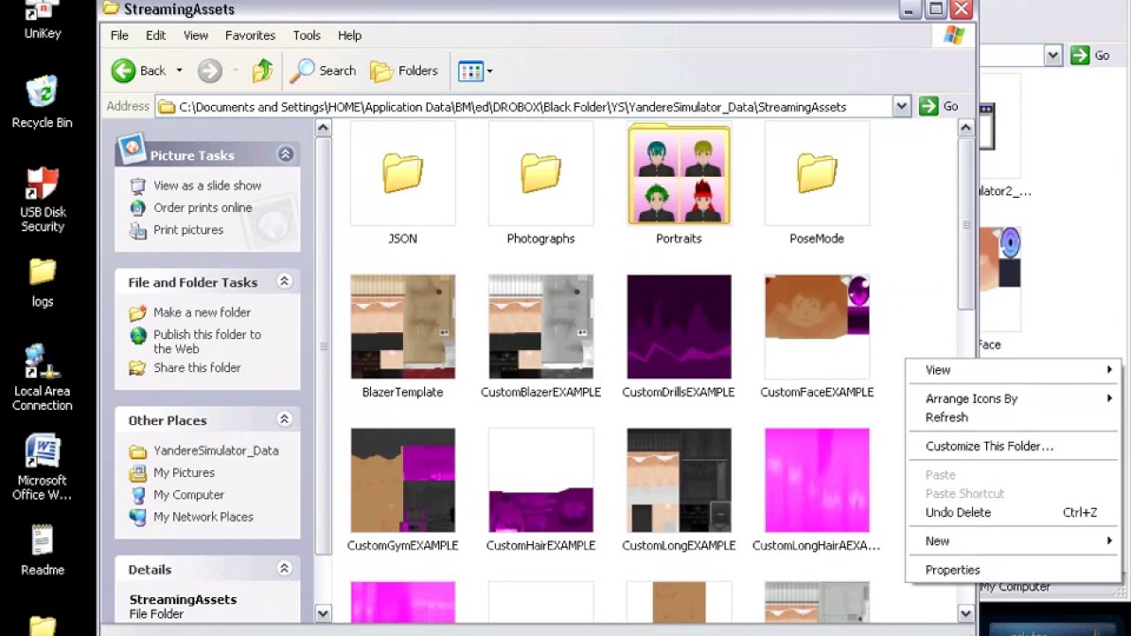Image resolution: width=1131 pixels, height=636 pixels.
Task: Choose View in the context menu
Action: coord(1013,370)
